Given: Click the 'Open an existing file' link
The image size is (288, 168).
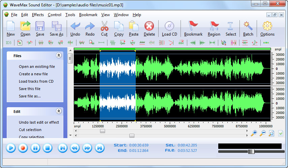Looking at the screenshot, I should click(x=37, y=67).
